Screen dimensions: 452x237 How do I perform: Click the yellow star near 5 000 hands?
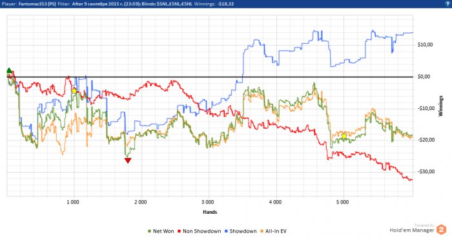tap(344, 136)
